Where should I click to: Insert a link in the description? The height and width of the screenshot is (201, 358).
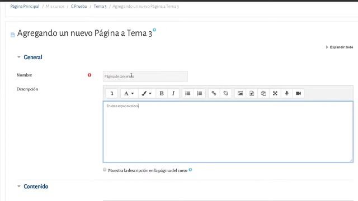click(x=214, y=93)
